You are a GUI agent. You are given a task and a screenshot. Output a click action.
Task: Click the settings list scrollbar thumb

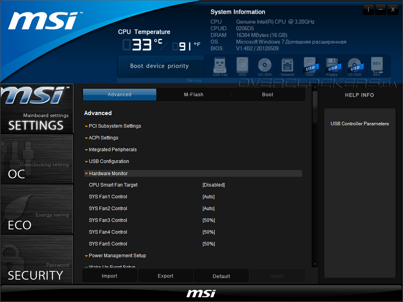(315, 107)
